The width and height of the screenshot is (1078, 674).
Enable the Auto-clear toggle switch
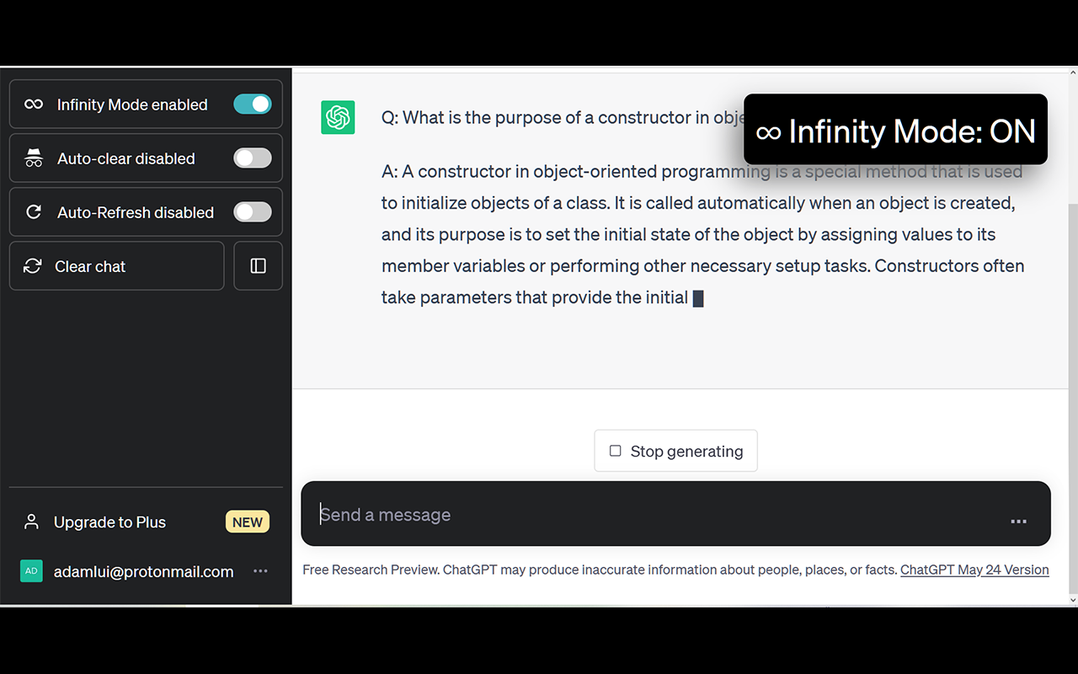point(253,158)
